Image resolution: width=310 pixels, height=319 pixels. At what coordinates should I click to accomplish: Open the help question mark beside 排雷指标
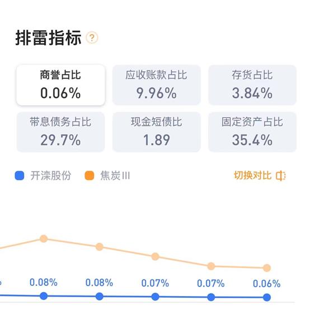pyautogui.click(x=92, y=38)
